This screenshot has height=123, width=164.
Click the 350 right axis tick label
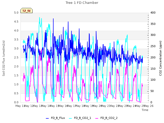click(x=153, y=24)
